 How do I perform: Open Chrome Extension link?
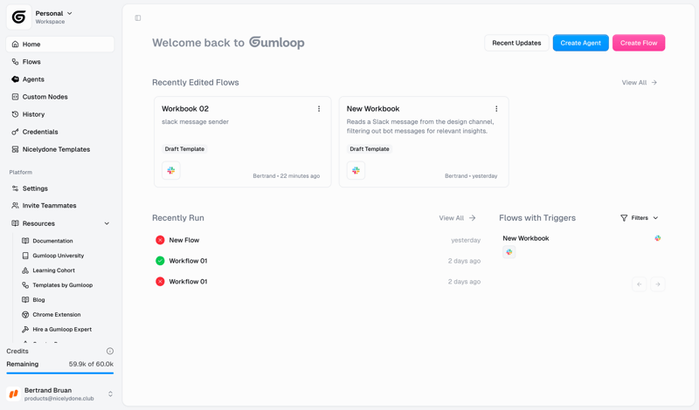click(x=56, y=314)
